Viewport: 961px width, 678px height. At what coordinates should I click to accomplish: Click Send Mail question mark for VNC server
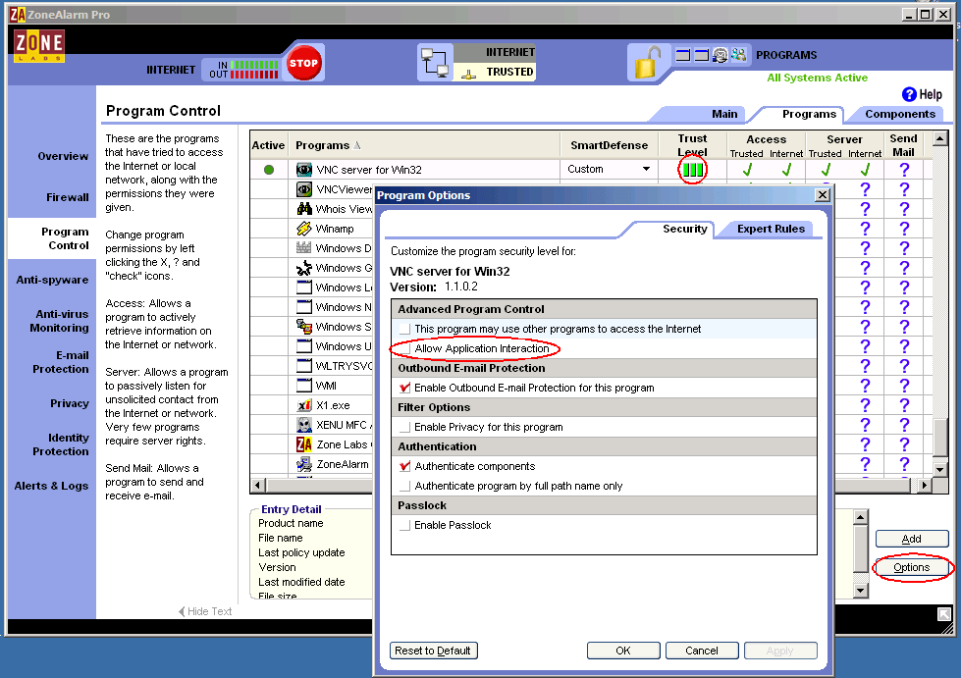[904, 170]
